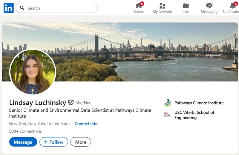This screenshot has width=239, height=155.
Task: Open the My Network icon
Action: [162, 6]
